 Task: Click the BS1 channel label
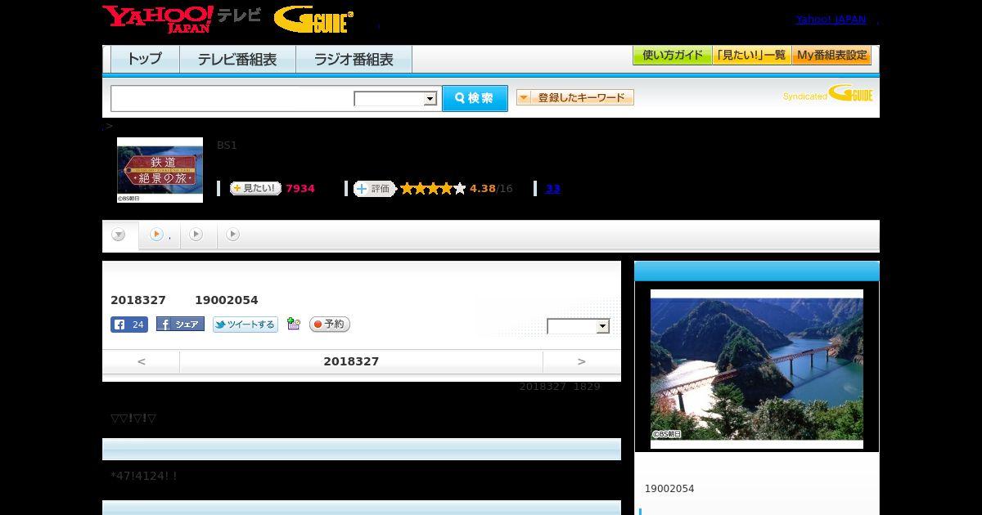[x=227, y=146]
